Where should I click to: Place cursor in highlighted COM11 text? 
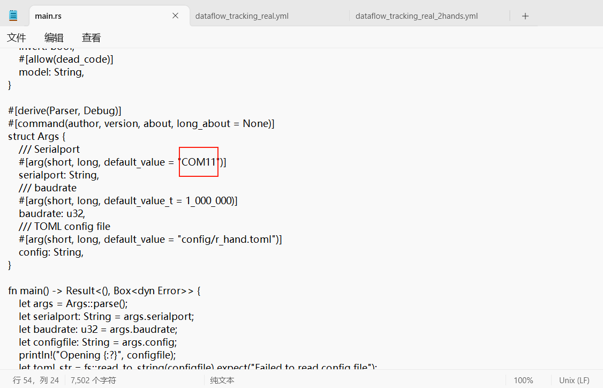coord(199,162)
